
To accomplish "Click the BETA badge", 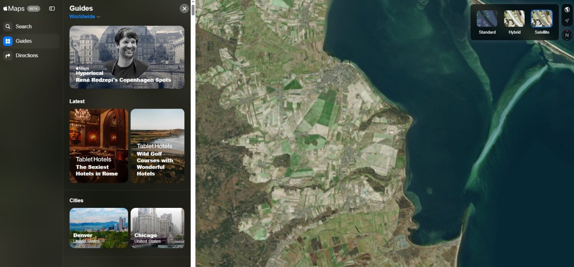I will 34,9.
